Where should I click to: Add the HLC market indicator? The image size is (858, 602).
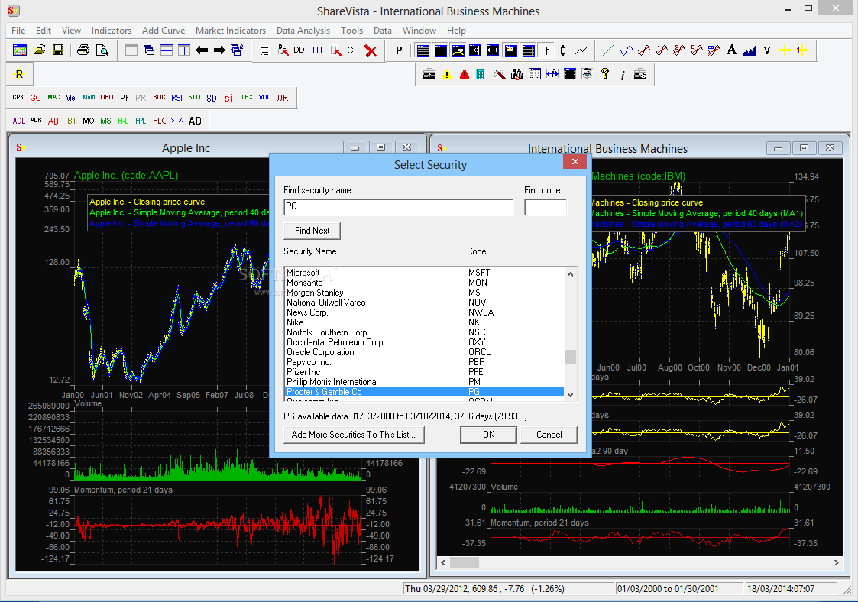coord(159,121)
